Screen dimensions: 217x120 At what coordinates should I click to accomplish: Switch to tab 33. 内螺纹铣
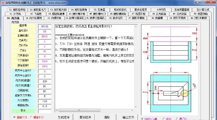(x=54, y=18)
